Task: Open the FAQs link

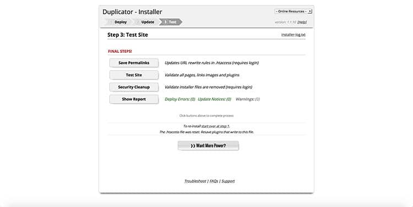Action: click(214, 181)
